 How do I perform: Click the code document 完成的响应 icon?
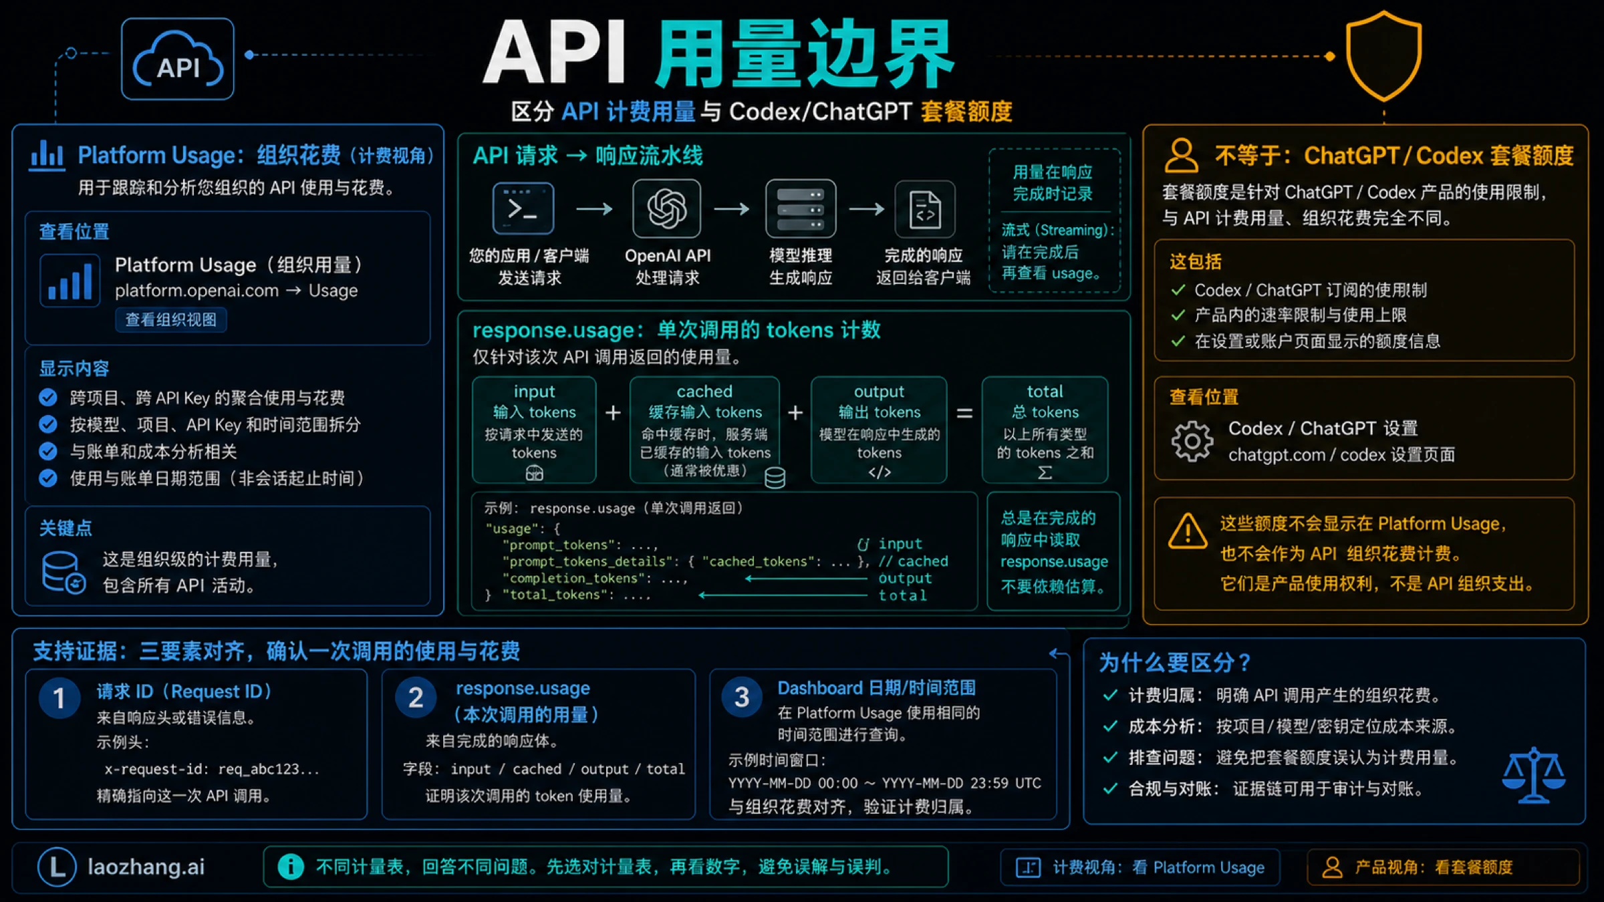tap(925, 209)
